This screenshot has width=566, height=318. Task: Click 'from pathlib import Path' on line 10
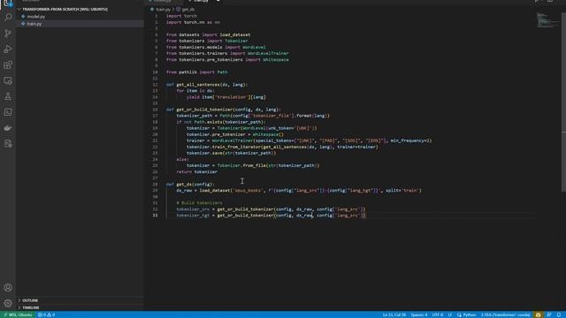coord(196,72)
